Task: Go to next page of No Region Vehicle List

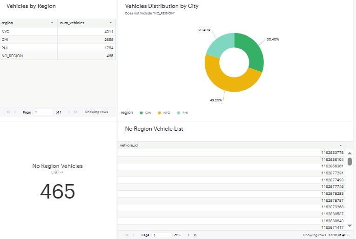Action: [188, 235]
